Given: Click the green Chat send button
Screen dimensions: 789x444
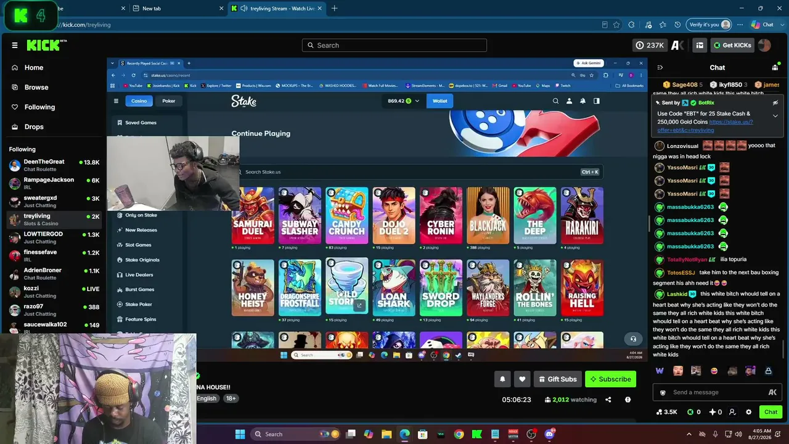Looking at the screenshot, I should pyautogui.click(x=771, y=412).
